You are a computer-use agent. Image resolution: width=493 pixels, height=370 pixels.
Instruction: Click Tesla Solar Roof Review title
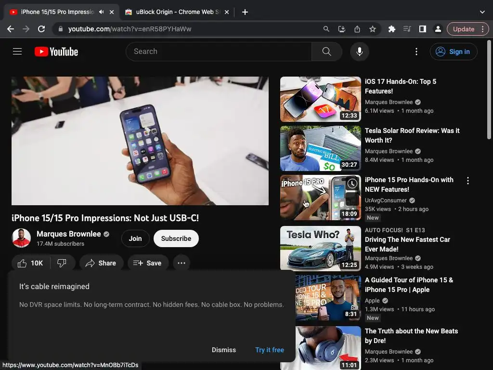point(412,135)
